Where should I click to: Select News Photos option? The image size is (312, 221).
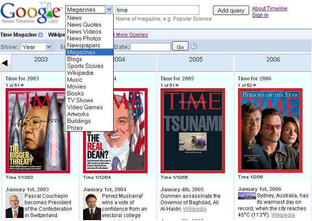point(90,38)
